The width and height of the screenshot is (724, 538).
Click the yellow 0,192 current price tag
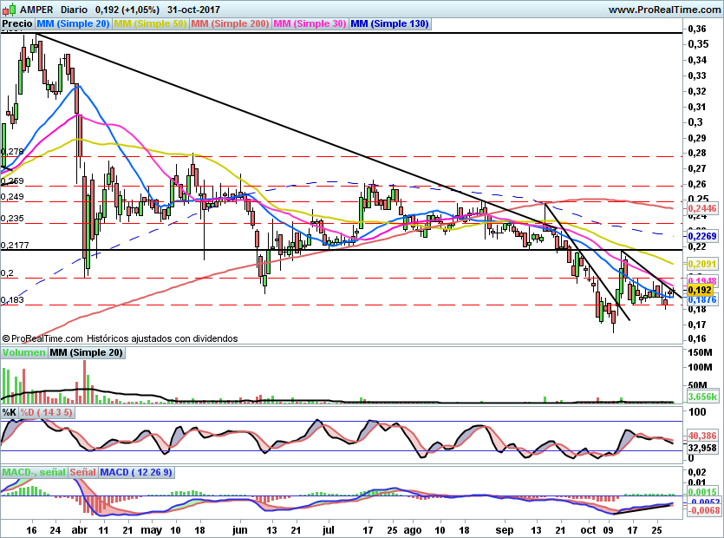click(x=699, y=291)
